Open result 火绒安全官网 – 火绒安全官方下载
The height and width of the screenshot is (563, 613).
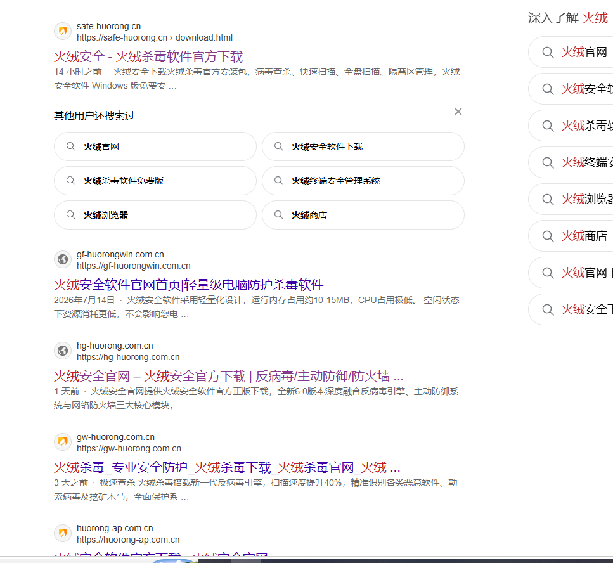pos(228,376)
